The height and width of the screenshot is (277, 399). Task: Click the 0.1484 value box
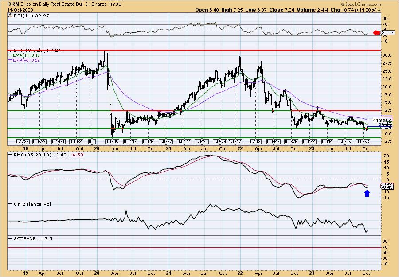coord(76,141)
